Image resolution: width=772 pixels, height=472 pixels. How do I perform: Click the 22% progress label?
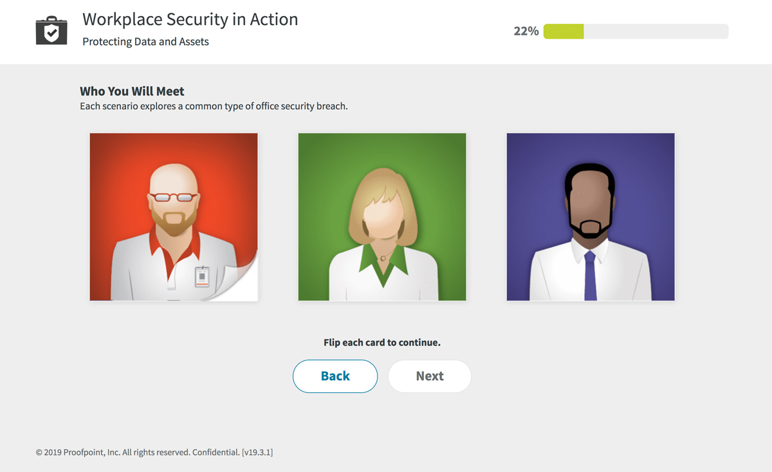tap(526, 31)
